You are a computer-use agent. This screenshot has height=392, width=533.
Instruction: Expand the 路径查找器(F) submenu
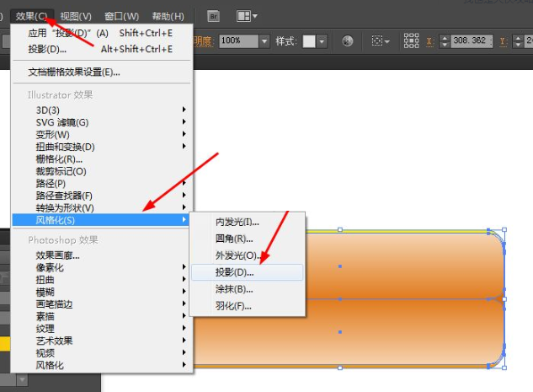click(x=102, y=196)
